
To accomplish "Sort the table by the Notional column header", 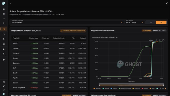I will (83, 38).
